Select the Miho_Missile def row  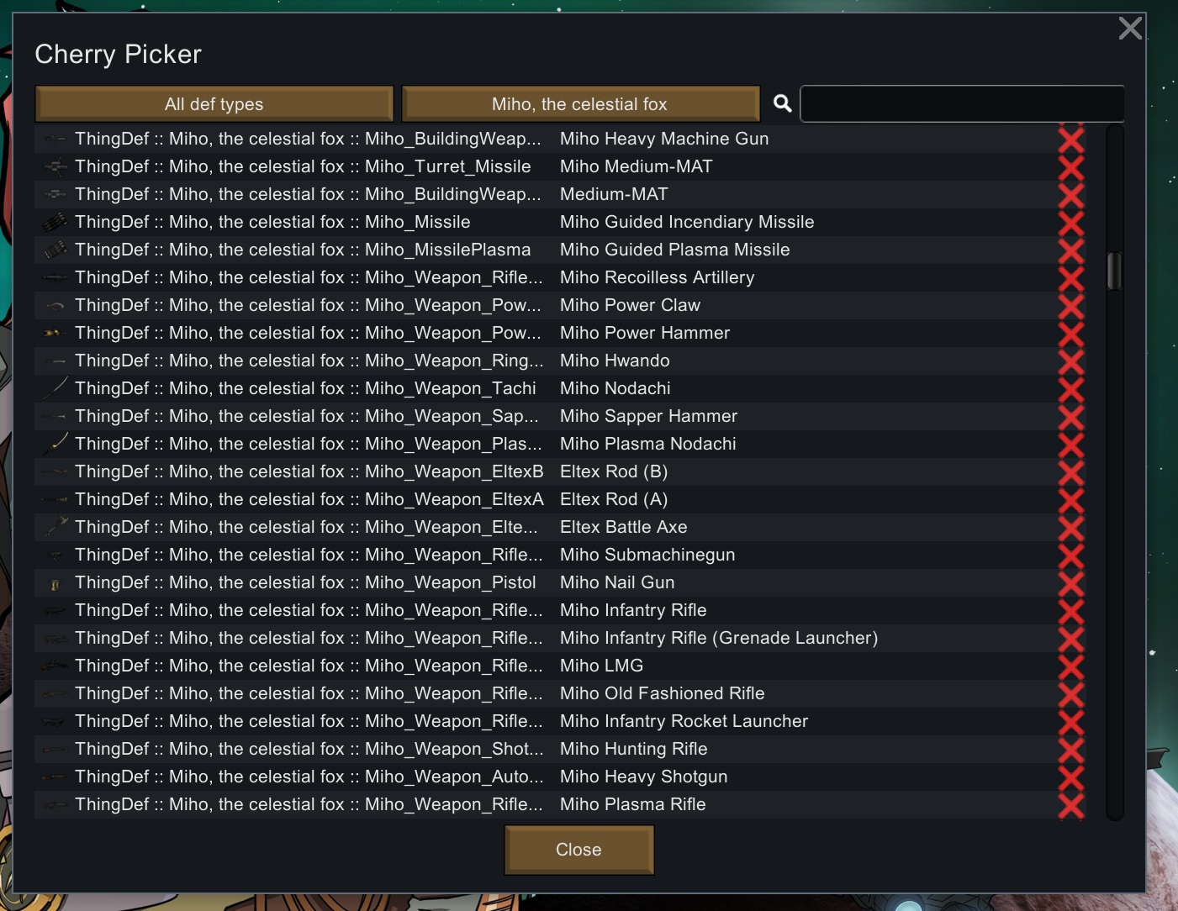tap(560, 222)
